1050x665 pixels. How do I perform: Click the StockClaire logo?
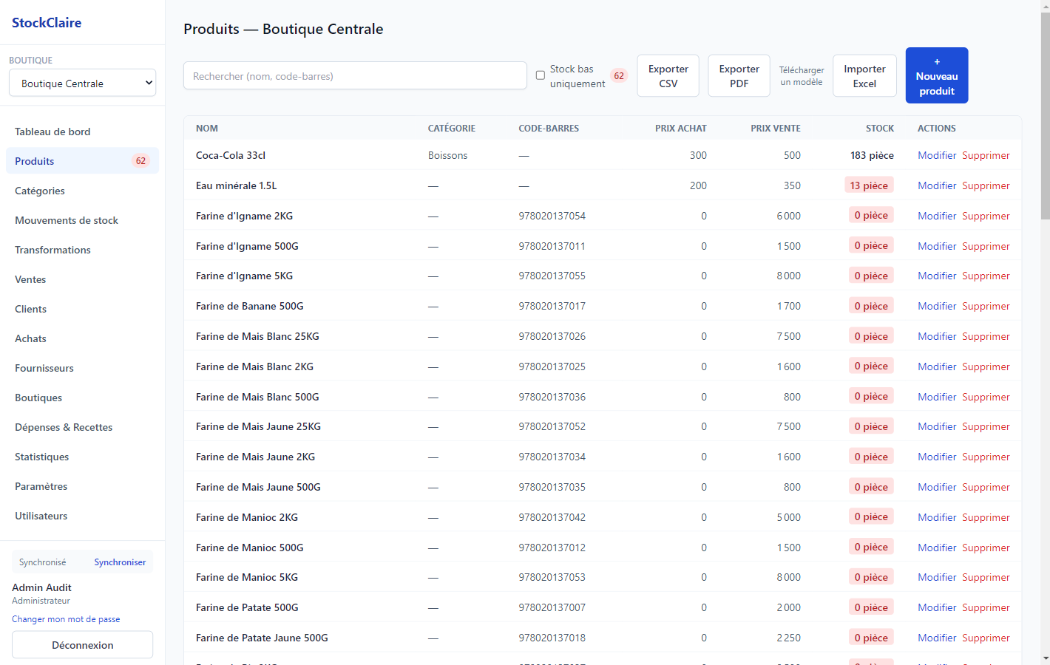click(x=47, y=23)
